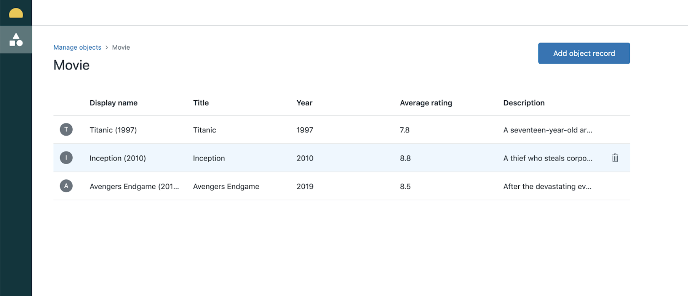Click the Movie breadcrumb item
Image resolution: width=688 pixels, height=296 pixels.
coord(121,47)
